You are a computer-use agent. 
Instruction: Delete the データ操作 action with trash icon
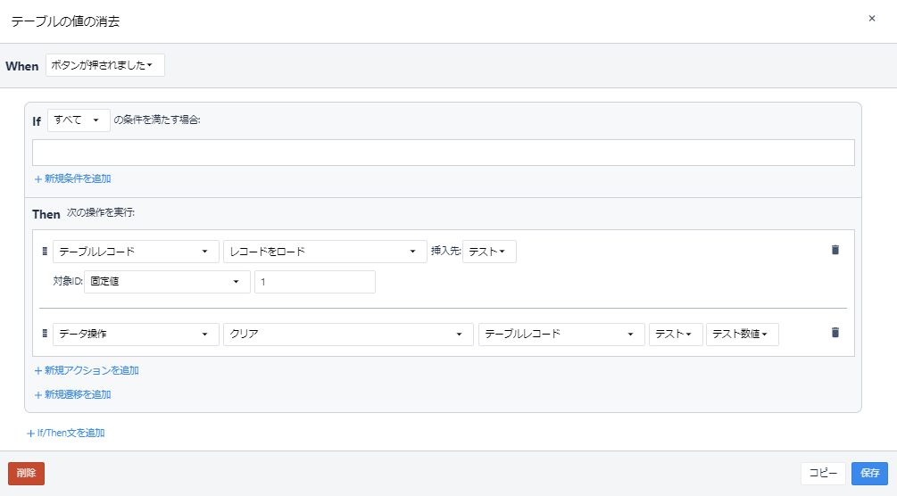pyautogui.click(x=835, y=333)
